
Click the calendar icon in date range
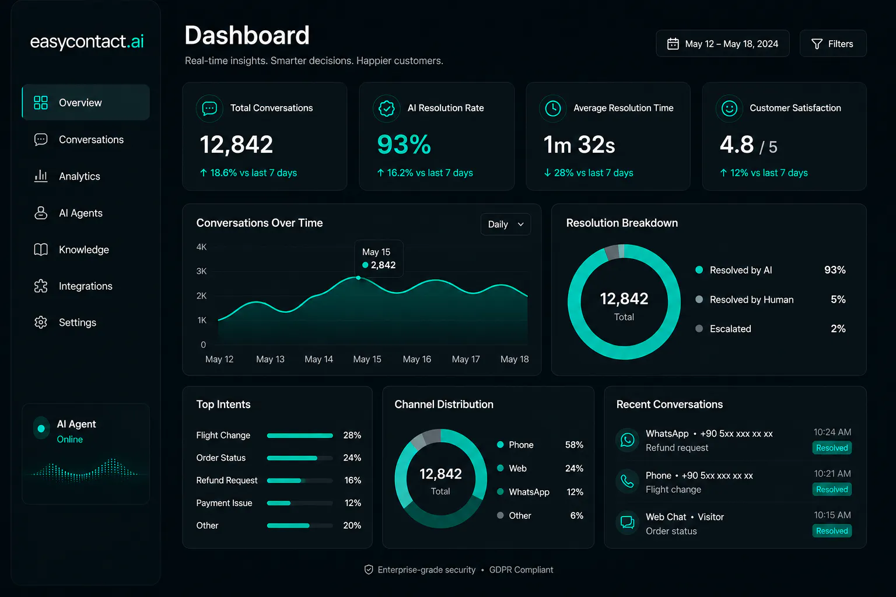[673, 44]
